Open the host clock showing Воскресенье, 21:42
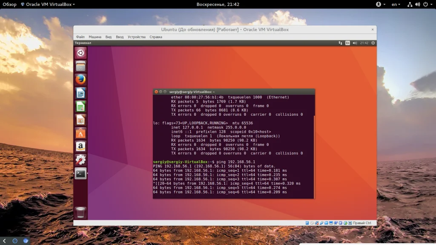The image size is (436, 245). (218, 4)
